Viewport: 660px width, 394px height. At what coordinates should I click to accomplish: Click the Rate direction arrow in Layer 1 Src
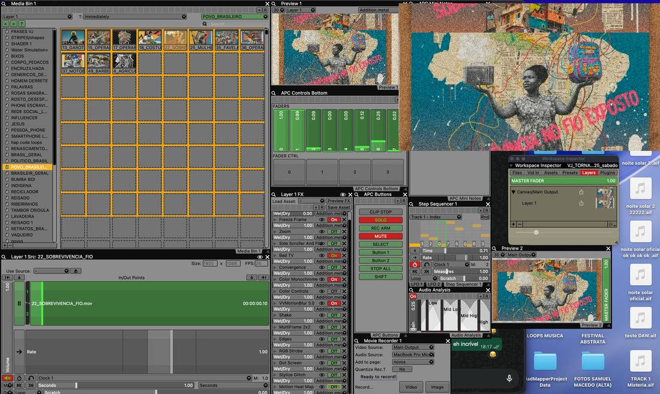coord(19,351)
